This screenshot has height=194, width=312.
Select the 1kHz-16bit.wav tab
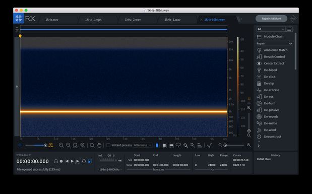(x=215, y=20)
